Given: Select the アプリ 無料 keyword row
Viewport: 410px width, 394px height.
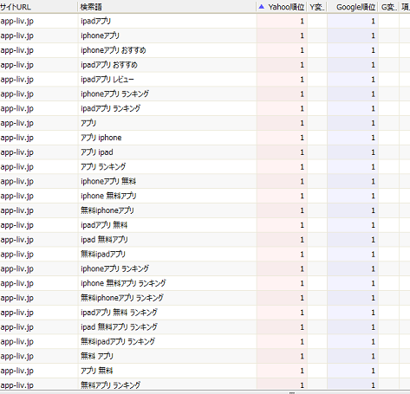Looking at the screenshot, I should pos(205,371).
